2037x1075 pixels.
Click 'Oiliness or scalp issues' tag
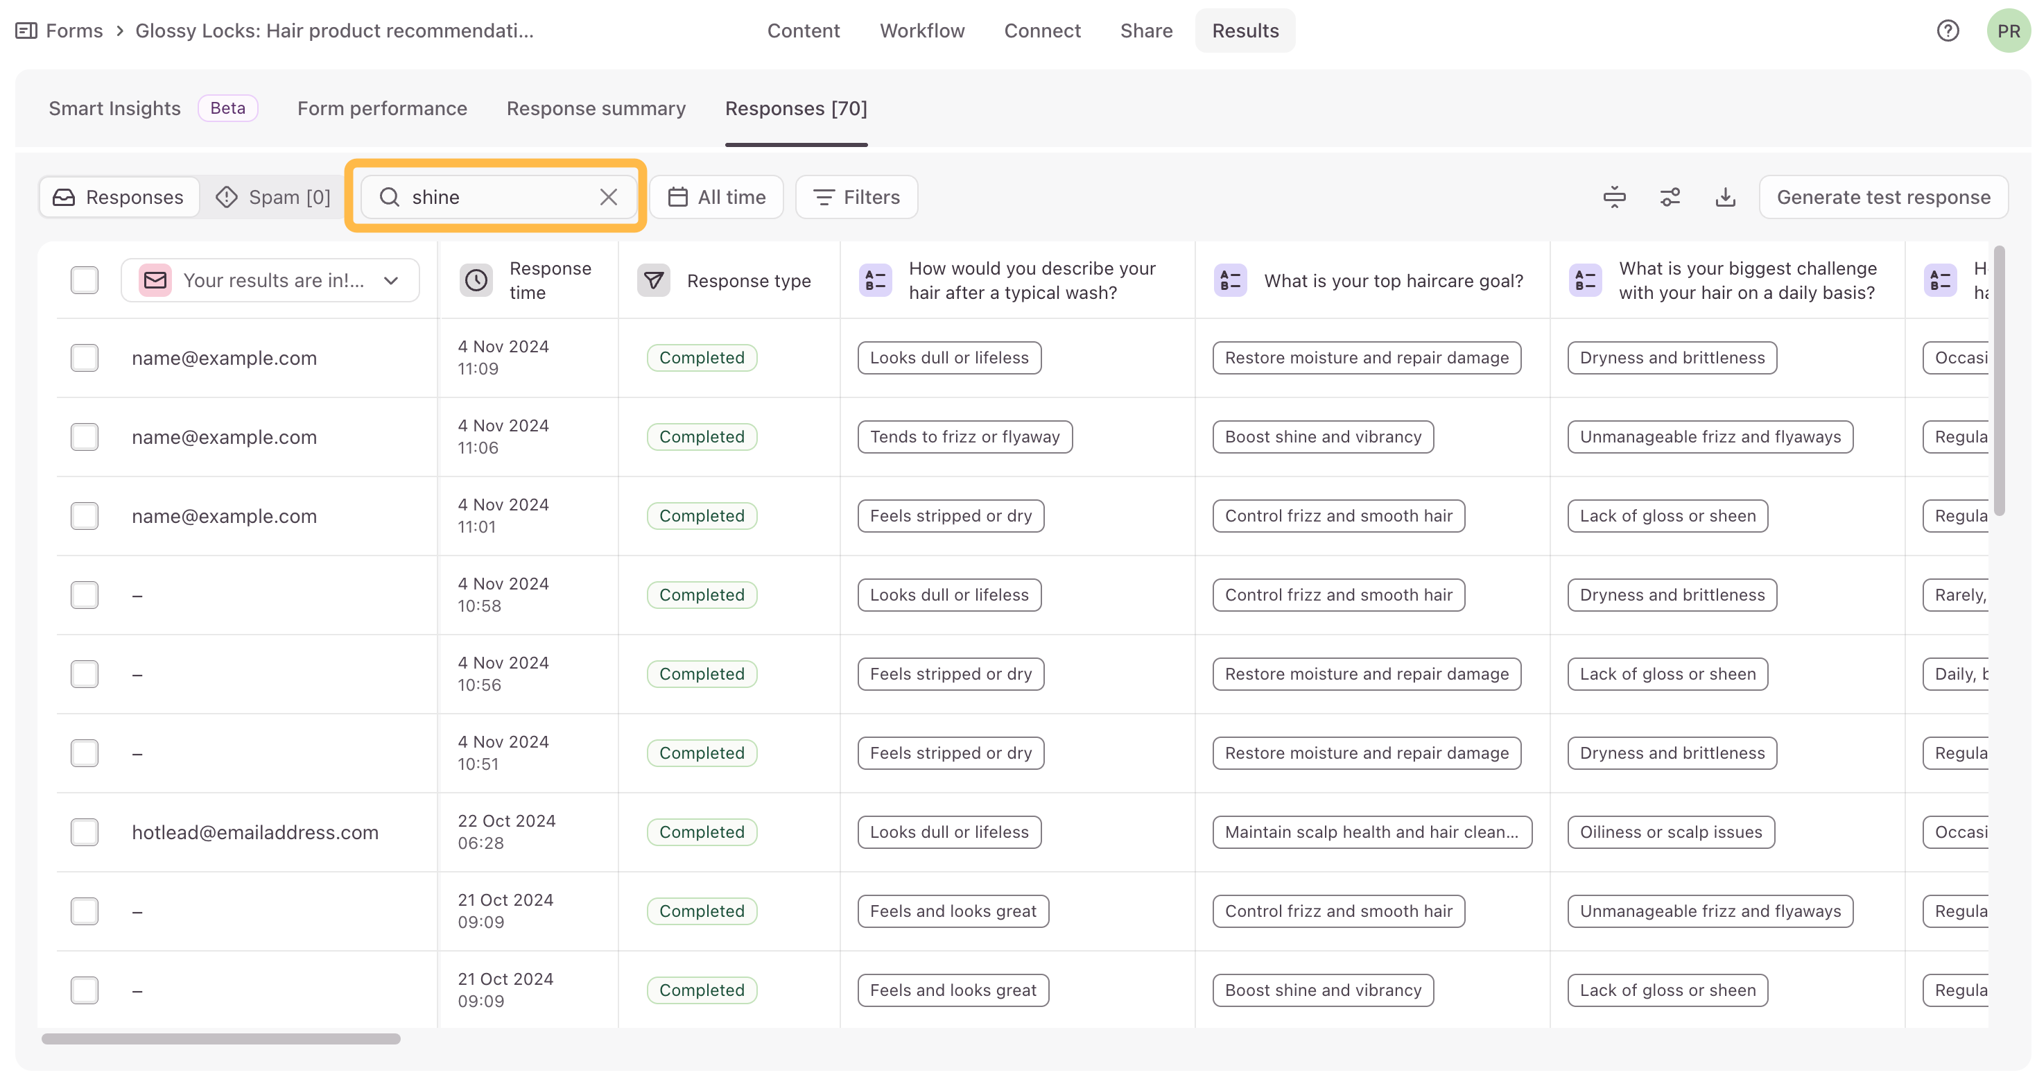coord(1671,832)
